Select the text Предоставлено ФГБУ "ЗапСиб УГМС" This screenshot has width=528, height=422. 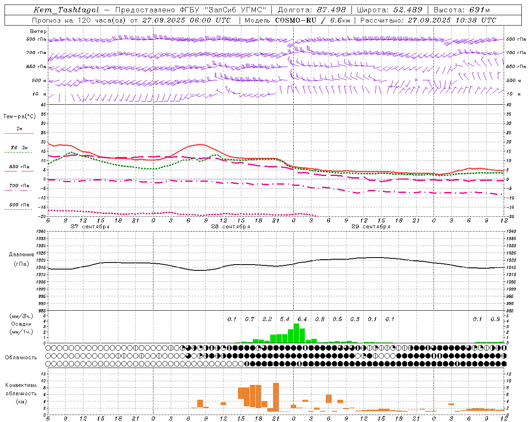191,10
